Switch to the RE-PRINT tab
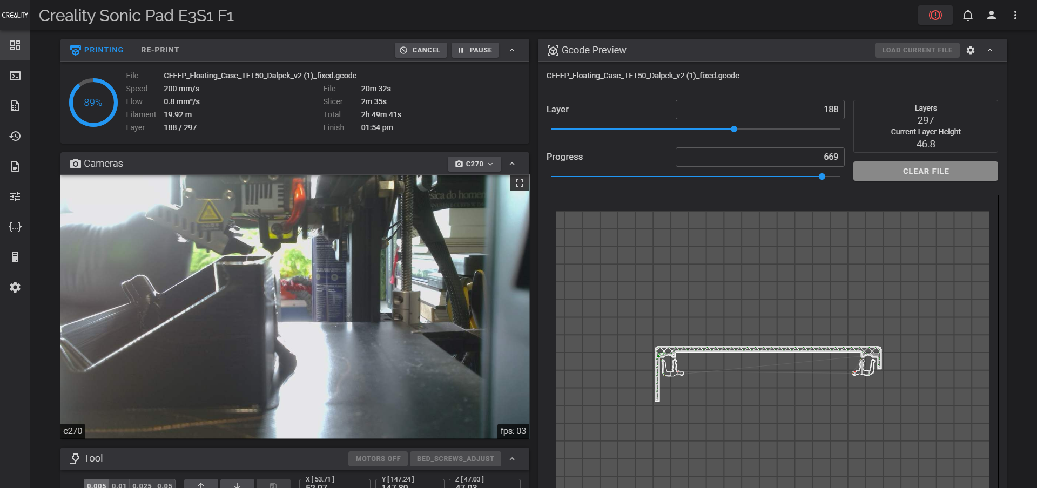This screenshot has height=488, width=1037. (x=160, y=50)
